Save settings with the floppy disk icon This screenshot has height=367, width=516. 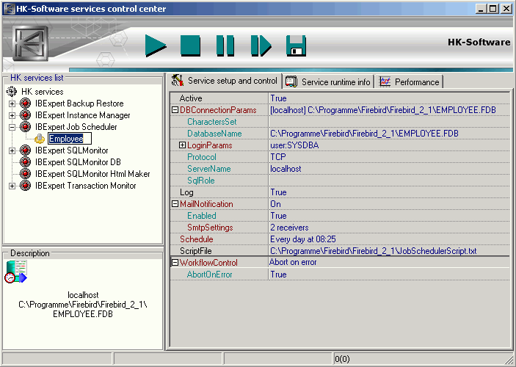pyautogui.click(x=297, y=46)
